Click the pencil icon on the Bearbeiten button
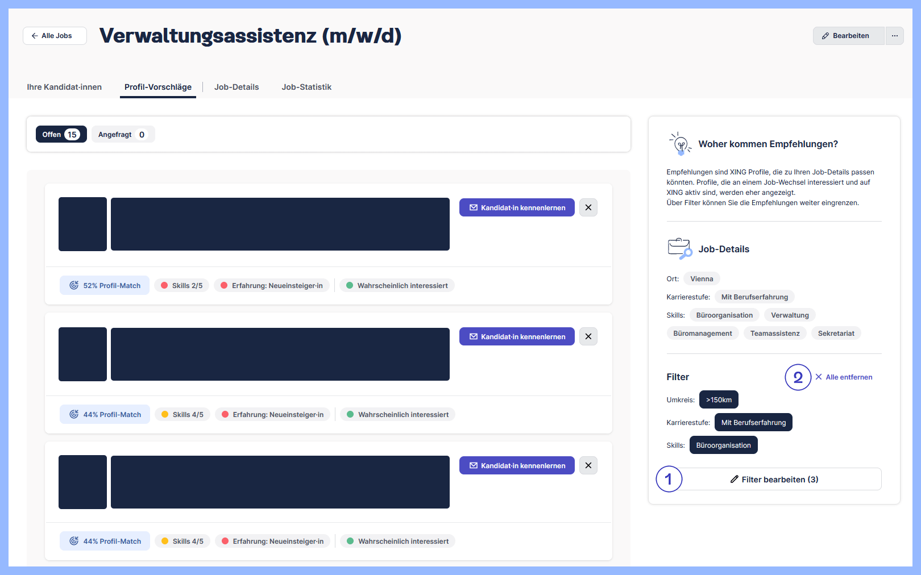Image resolution: width=921 pixels, height=575 pixels. (x=825, y=35)
